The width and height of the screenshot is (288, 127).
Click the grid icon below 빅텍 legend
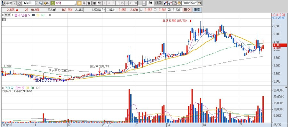point(4,20)
